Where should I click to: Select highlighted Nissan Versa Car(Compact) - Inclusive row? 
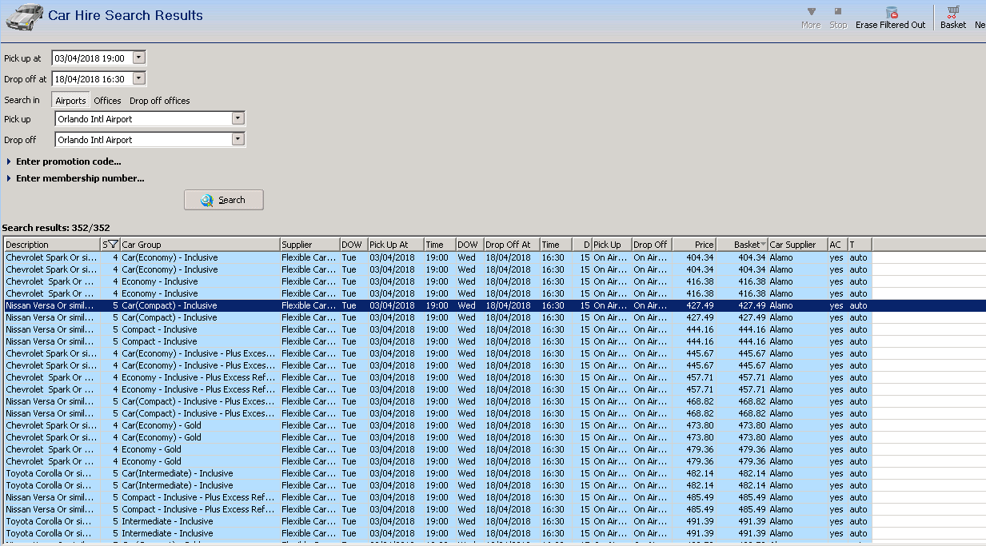[494, 305]
